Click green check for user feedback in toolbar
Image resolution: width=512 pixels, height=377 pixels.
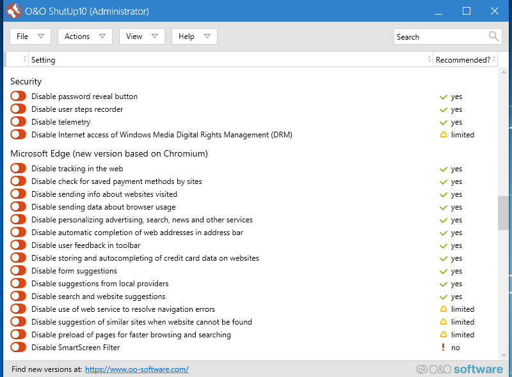click(x=444, y=245)
